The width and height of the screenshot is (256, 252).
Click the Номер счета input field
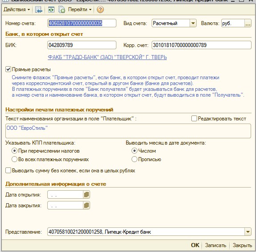tap(82, 23)
